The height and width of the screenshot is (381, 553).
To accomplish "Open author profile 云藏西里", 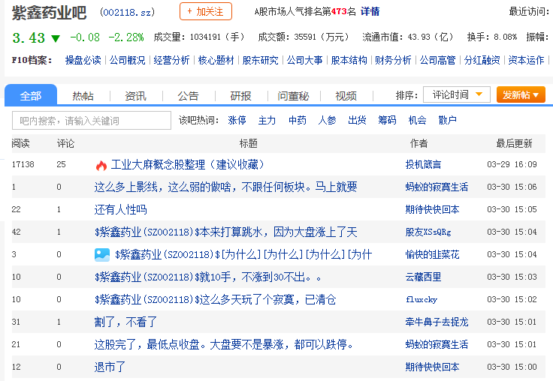I will [423, 277].
